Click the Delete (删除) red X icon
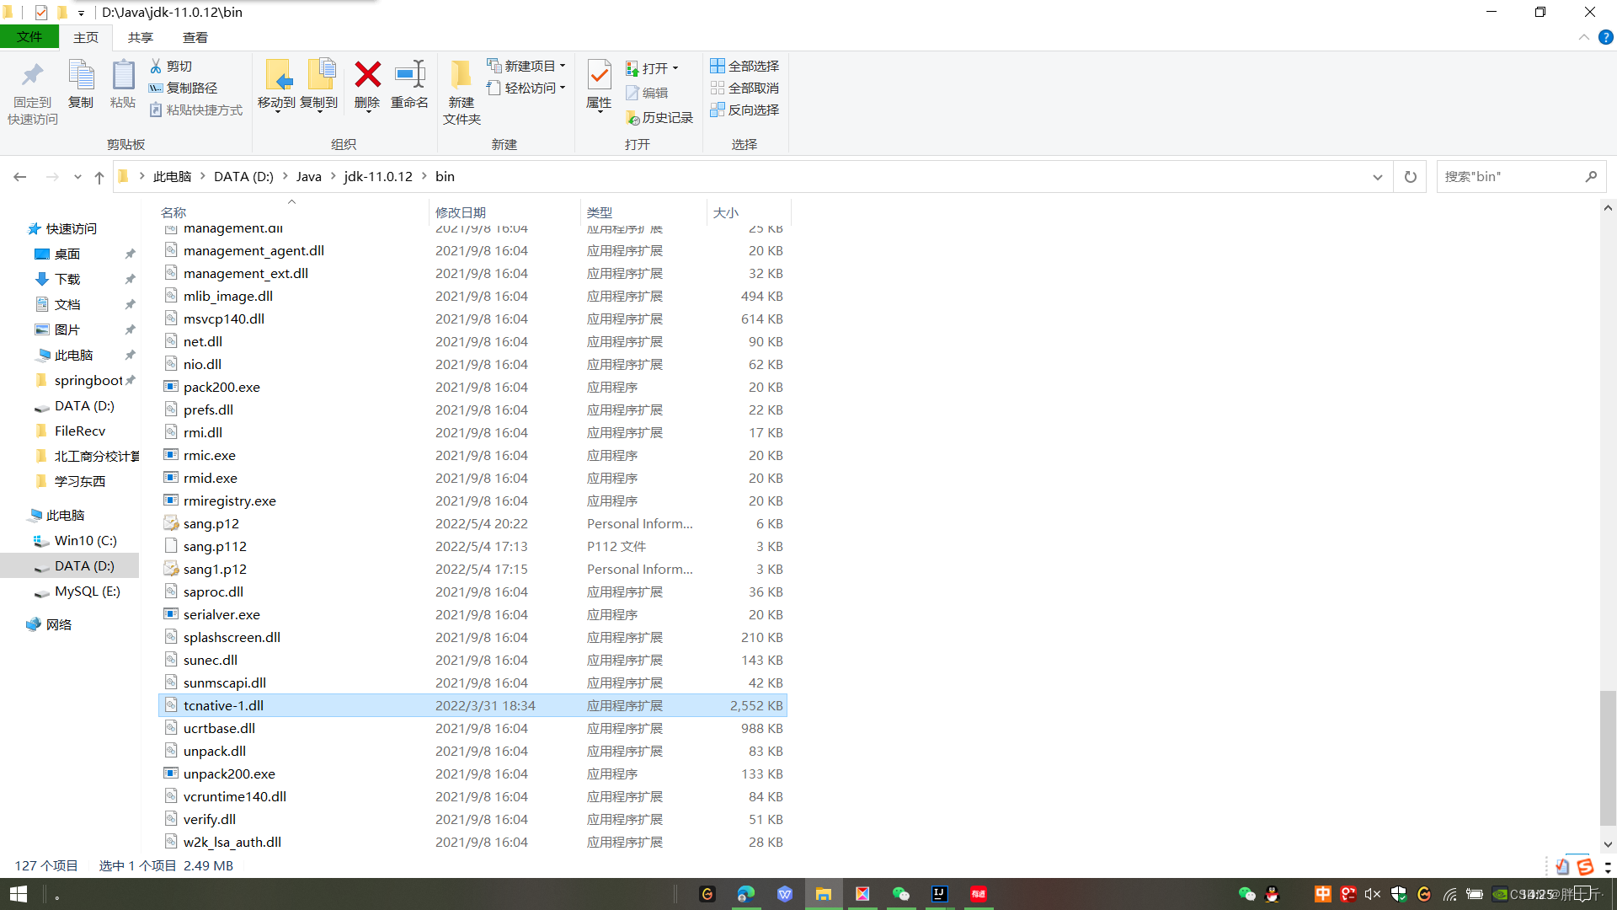 coord(367,76)
